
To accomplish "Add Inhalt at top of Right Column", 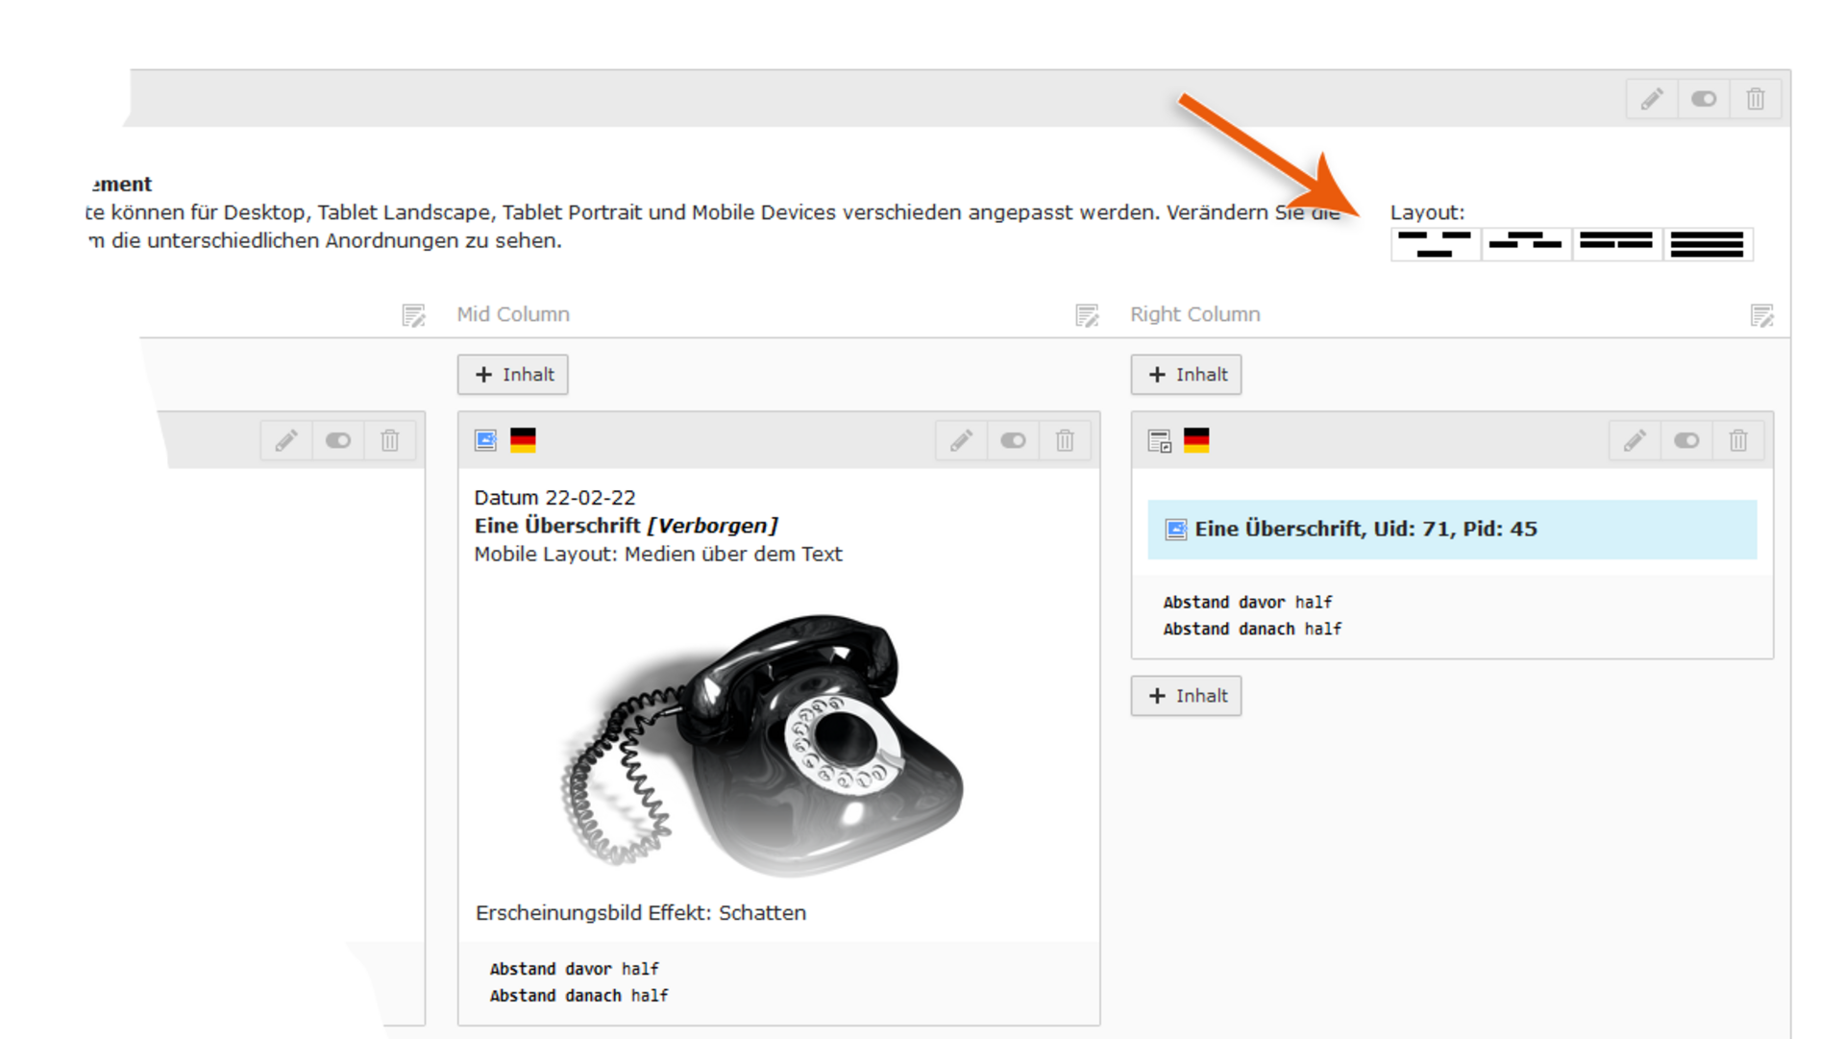I will click(1187, 375).
